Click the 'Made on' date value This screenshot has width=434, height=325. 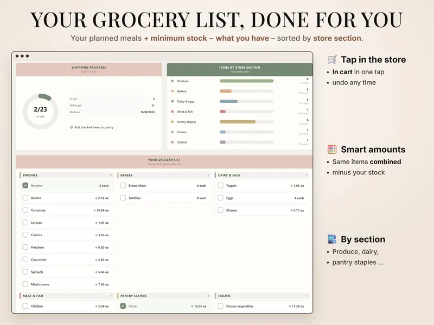coord(148,112)
